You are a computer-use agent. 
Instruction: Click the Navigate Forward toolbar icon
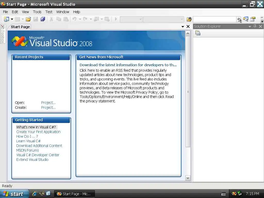coord(107,19)
